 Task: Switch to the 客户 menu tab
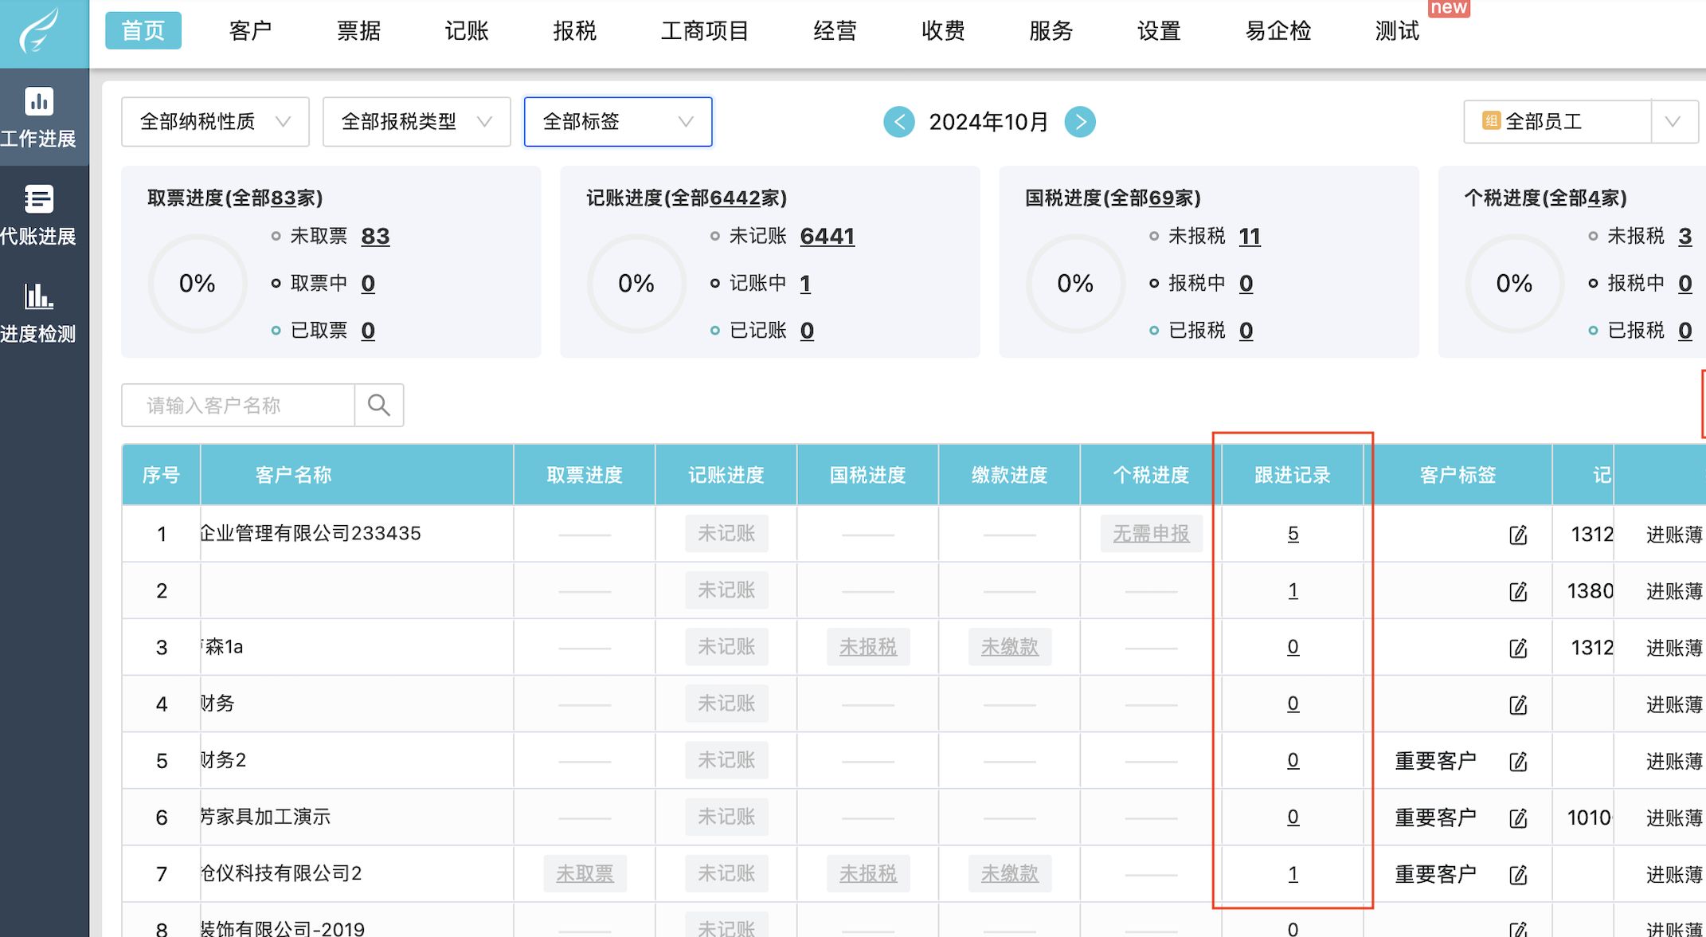250,31
